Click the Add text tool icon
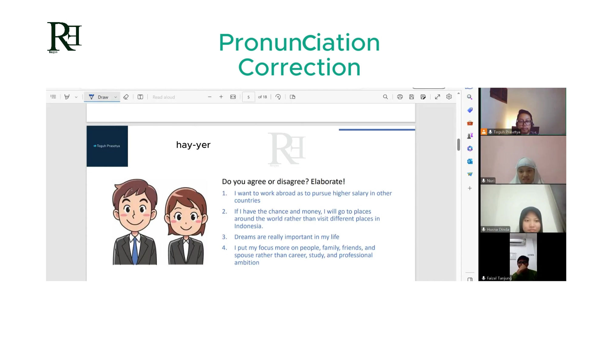The height and width of the screenshot is (344, 612). 140,97
